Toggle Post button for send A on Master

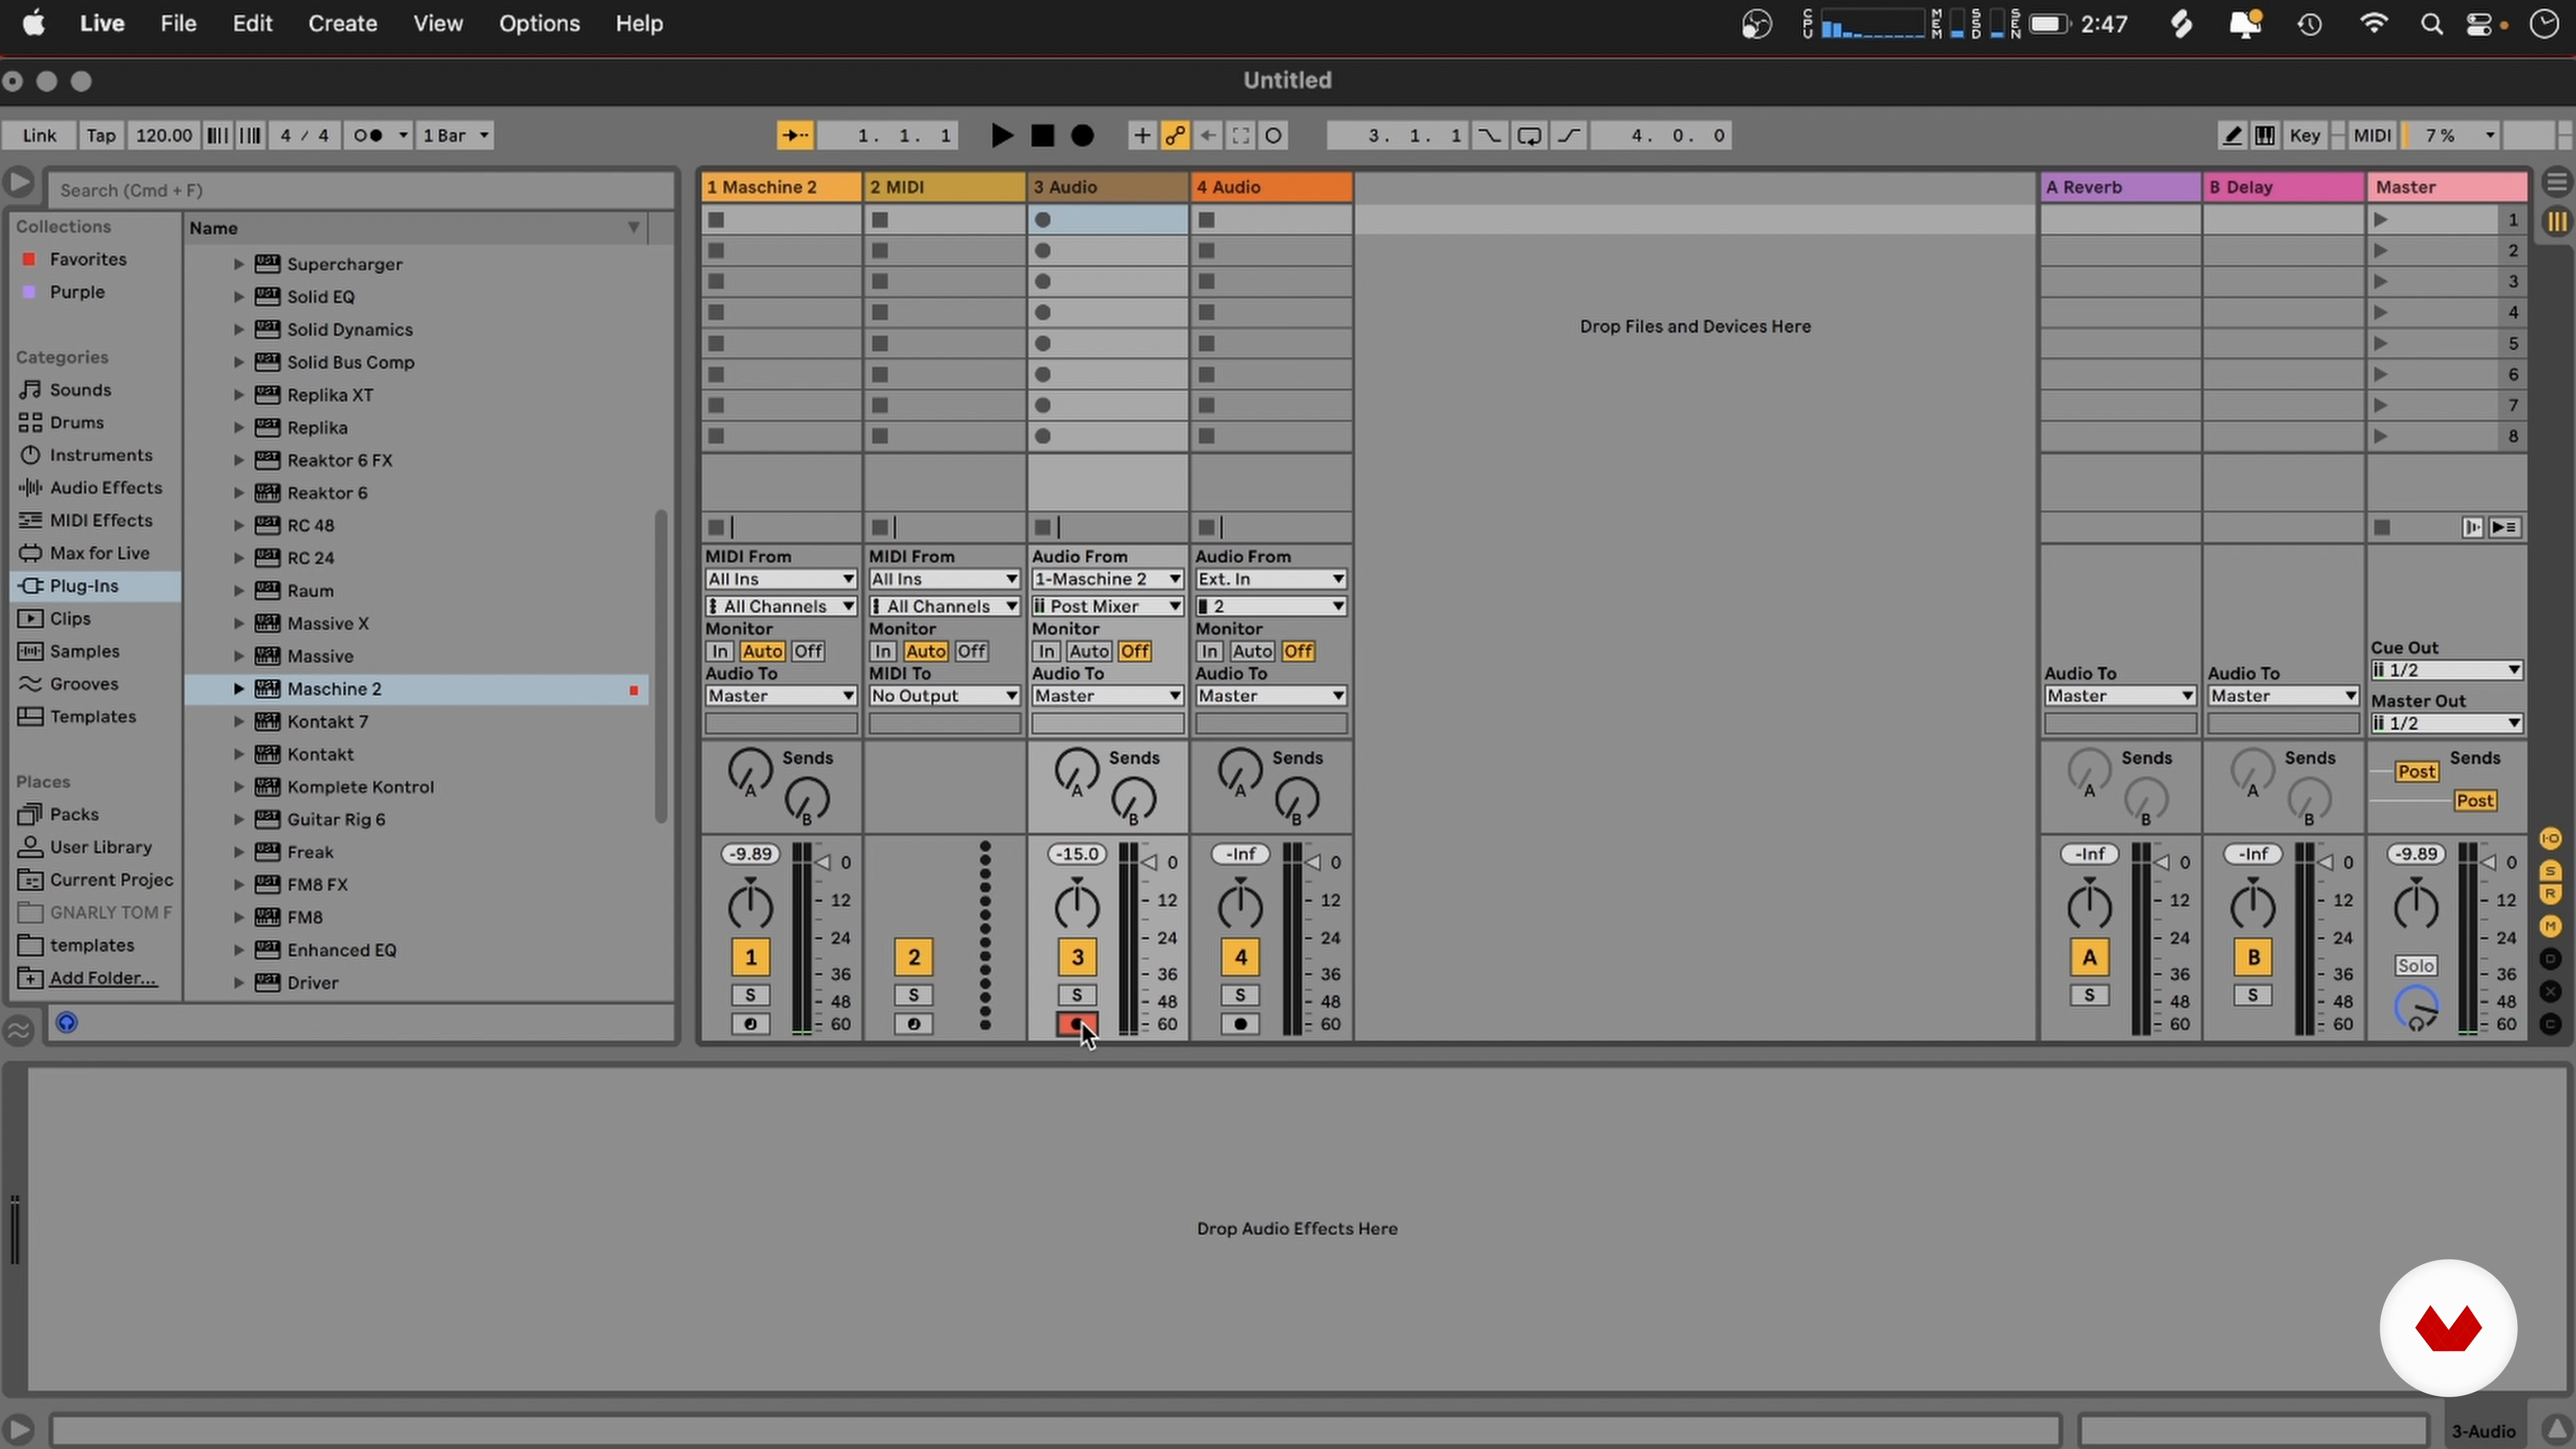pyautogui.click(x=2416, y=771)
